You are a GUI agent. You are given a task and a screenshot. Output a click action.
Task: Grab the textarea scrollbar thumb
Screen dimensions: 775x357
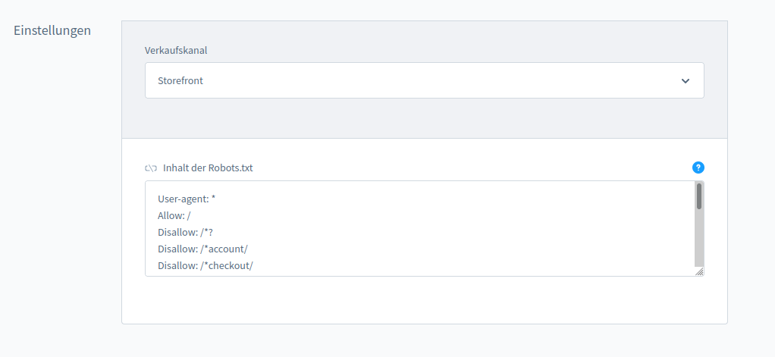[x=698, y=197]
